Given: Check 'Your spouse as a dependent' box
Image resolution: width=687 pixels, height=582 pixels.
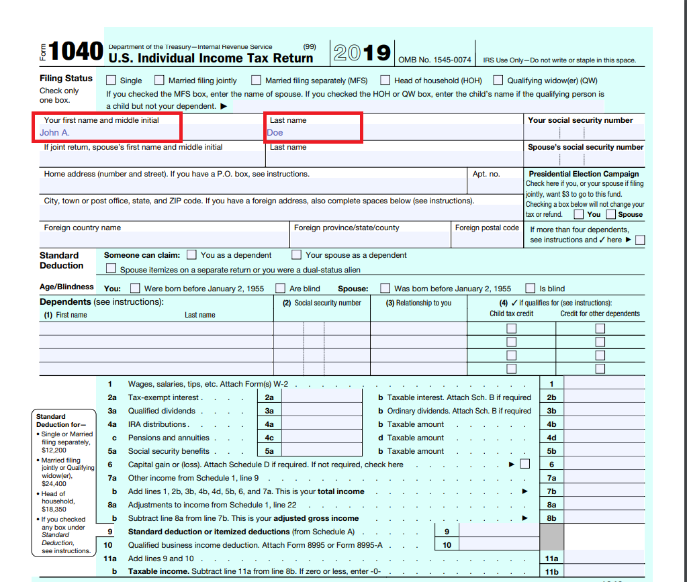Looking at the screenshot, I should (x=297, y=255).
